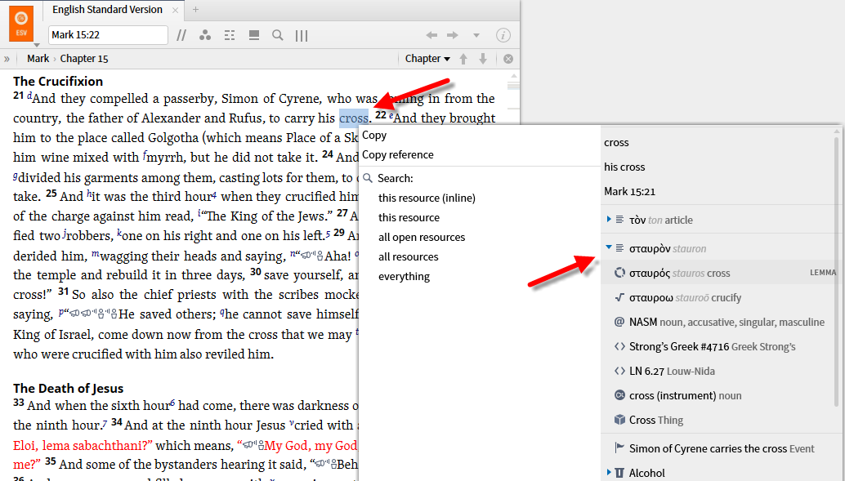This screenshot has height=481, width=845.
Task: Search all resources
Action: (x=409, y=257)
